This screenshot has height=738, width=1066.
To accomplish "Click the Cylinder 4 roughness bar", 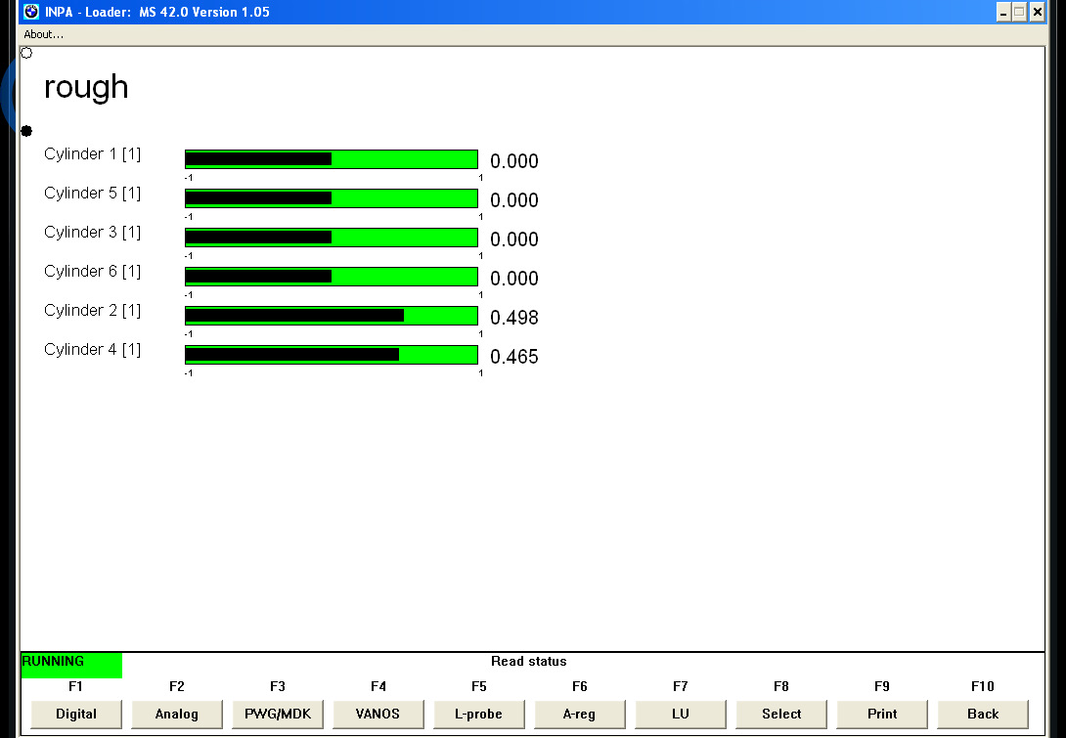I will click(x=332, y=355).
